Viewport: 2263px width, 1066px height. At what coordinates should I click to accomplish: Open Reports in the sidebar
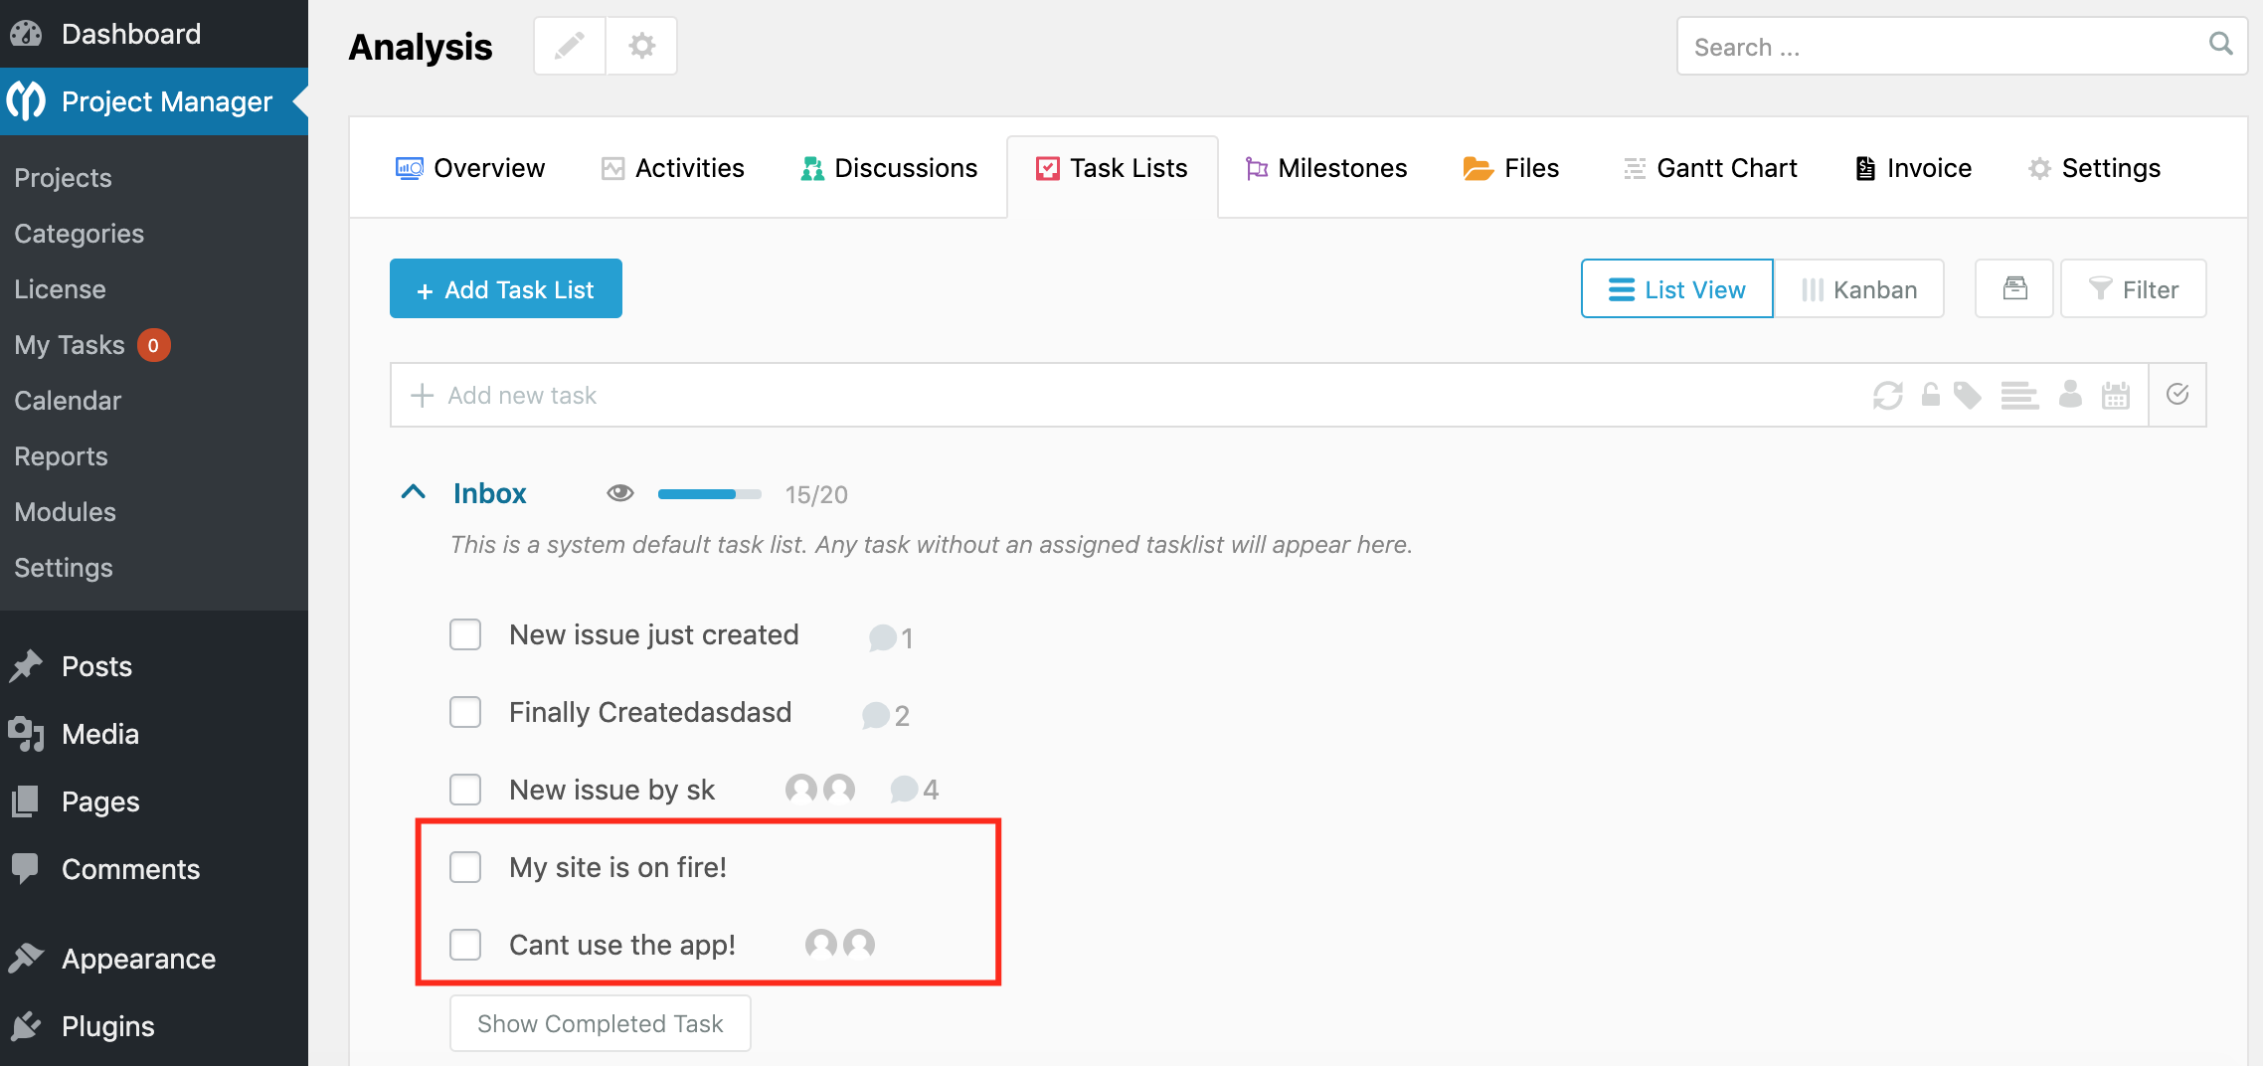pos(62,456)
